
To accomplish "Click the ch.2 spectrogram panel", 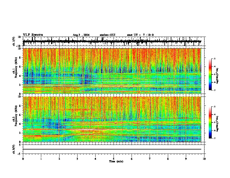I will 112,119.
